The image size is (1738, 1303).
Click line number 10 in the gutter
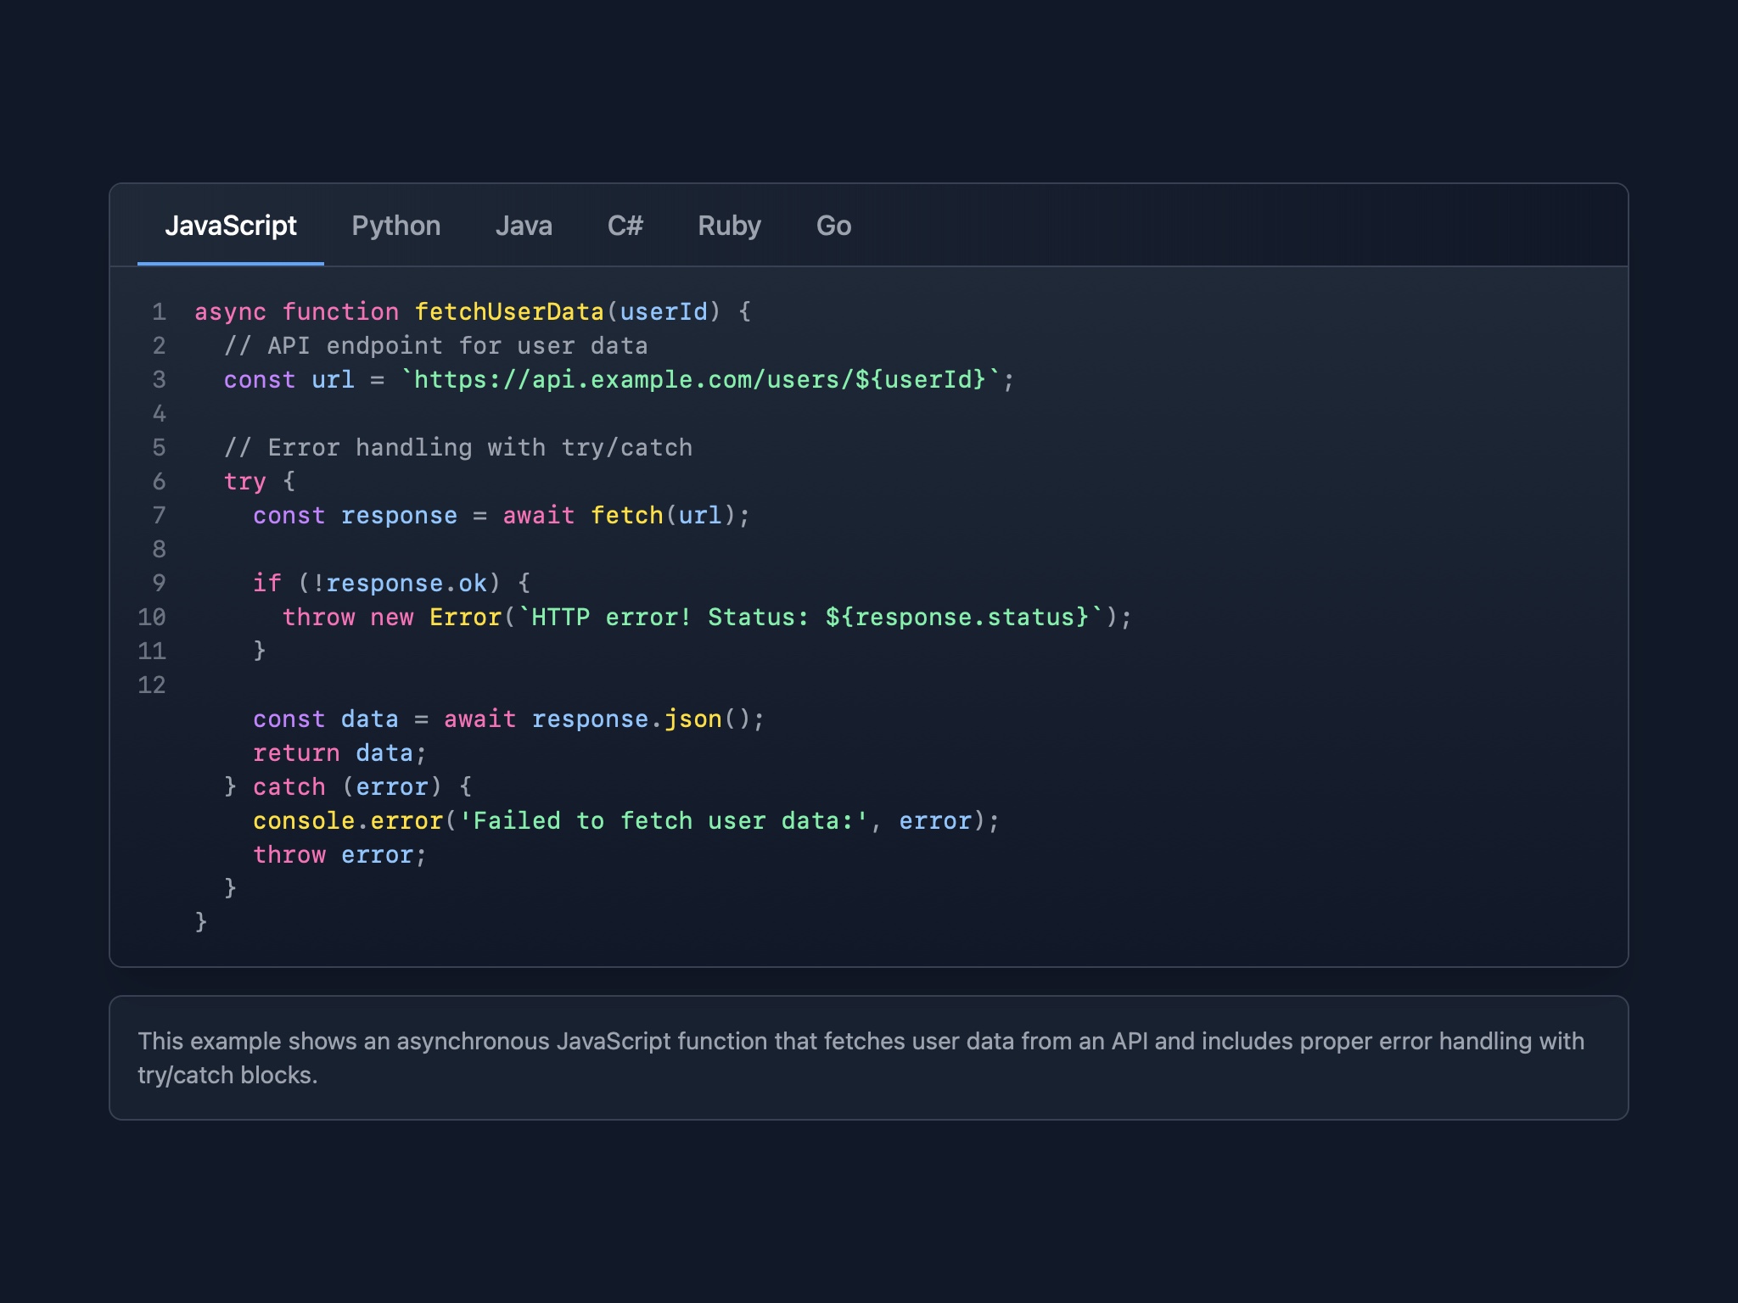click(152, 617)
